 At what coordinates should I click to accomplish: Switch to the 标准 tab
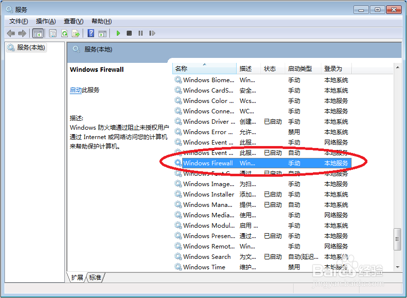tap(94, 278)
